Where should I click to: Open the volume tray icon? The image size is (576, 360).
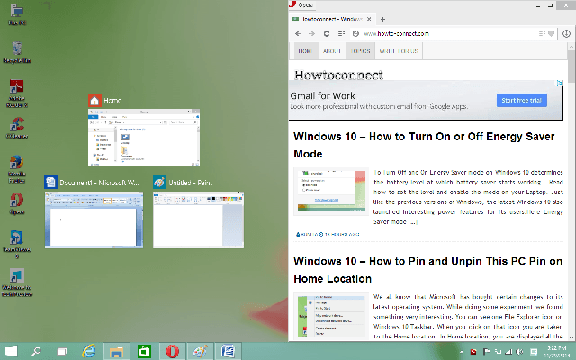[519, 352]
